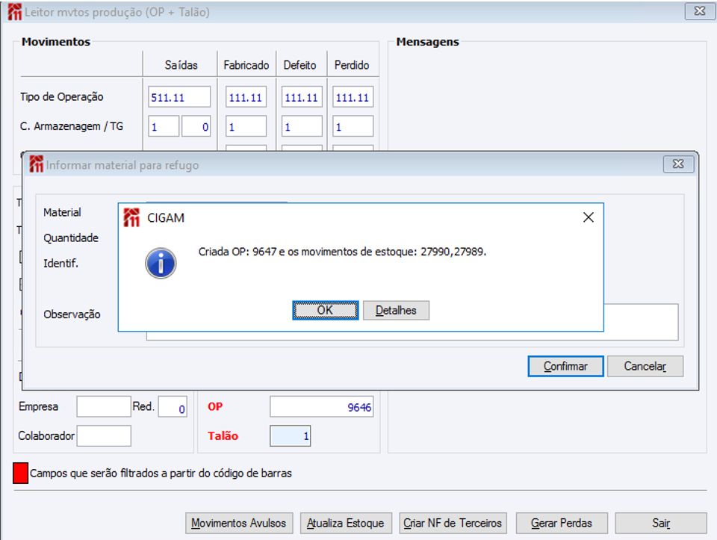Close the CIGAM message box

(589, 217)
